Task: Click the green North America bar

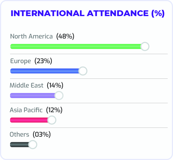Action: tap(76, 47)
